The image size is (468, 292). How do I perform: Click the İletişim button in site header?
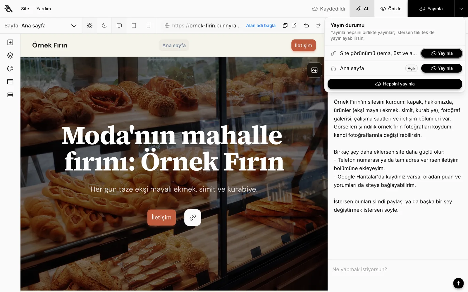[304, 45]
